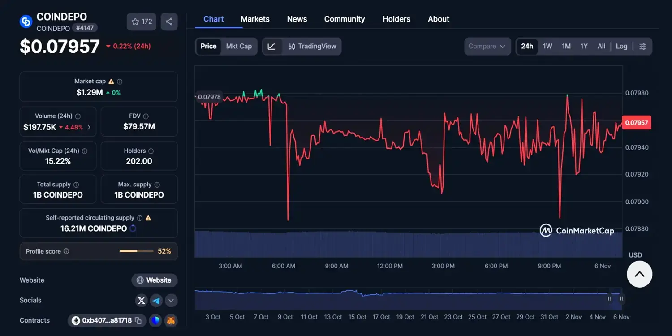Open chart settings sliders icon
The height and width of the screenshot is (336, 672).
pyautogui.click(x=642, y=47)
